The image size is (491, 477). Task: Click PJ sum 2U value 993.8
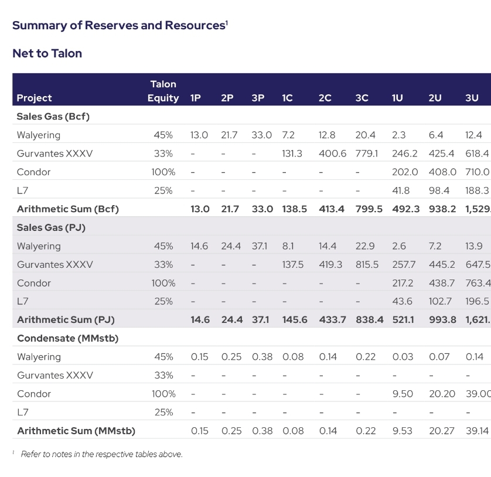(x=442, y=320)
